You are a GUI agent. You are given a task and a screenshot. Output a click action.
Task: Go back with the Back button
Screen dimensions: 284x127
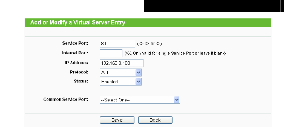(155, 120)
